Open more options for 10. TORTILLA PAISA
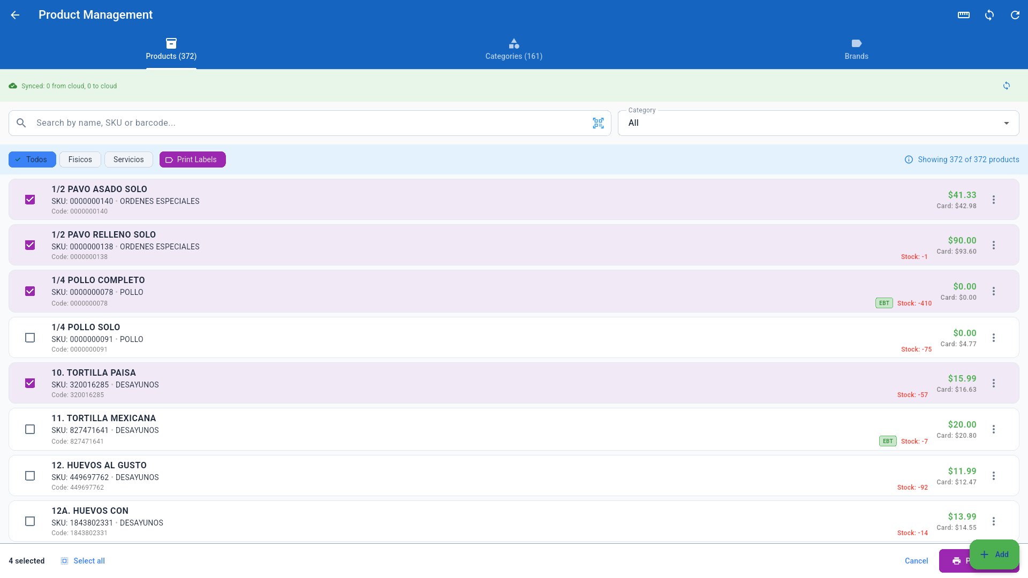 (x=994, y=383)
